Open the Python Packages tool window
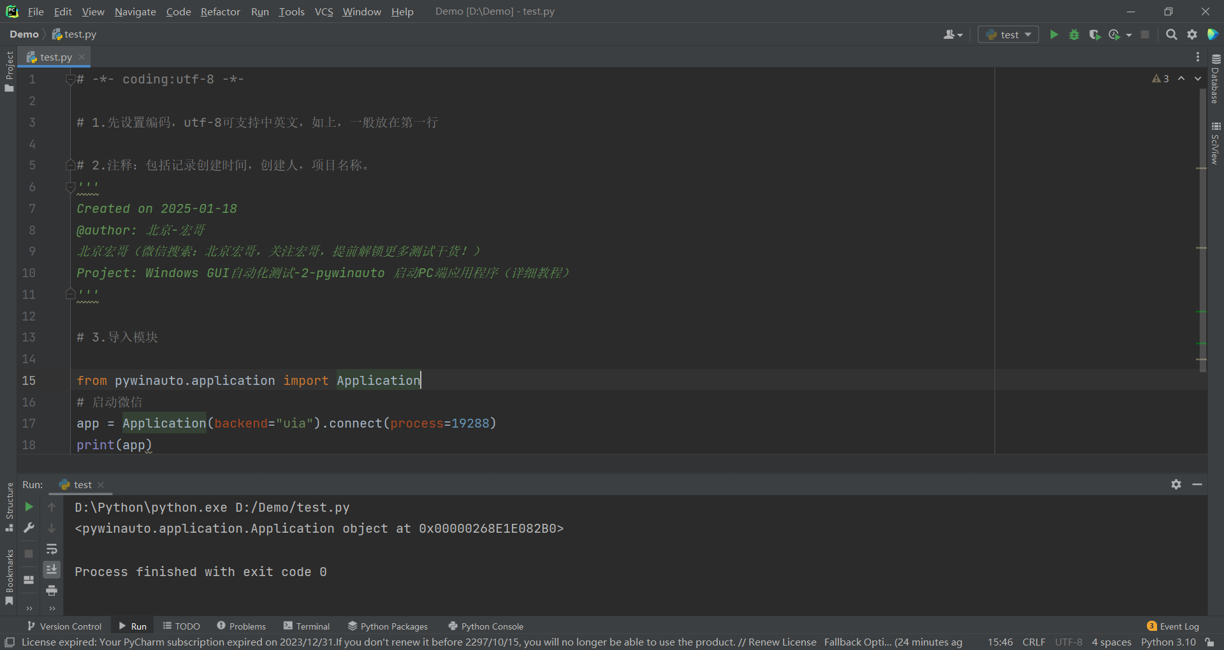Viewport: 1224px width, 650px height. pyautogui.click(x=388, y=626)
